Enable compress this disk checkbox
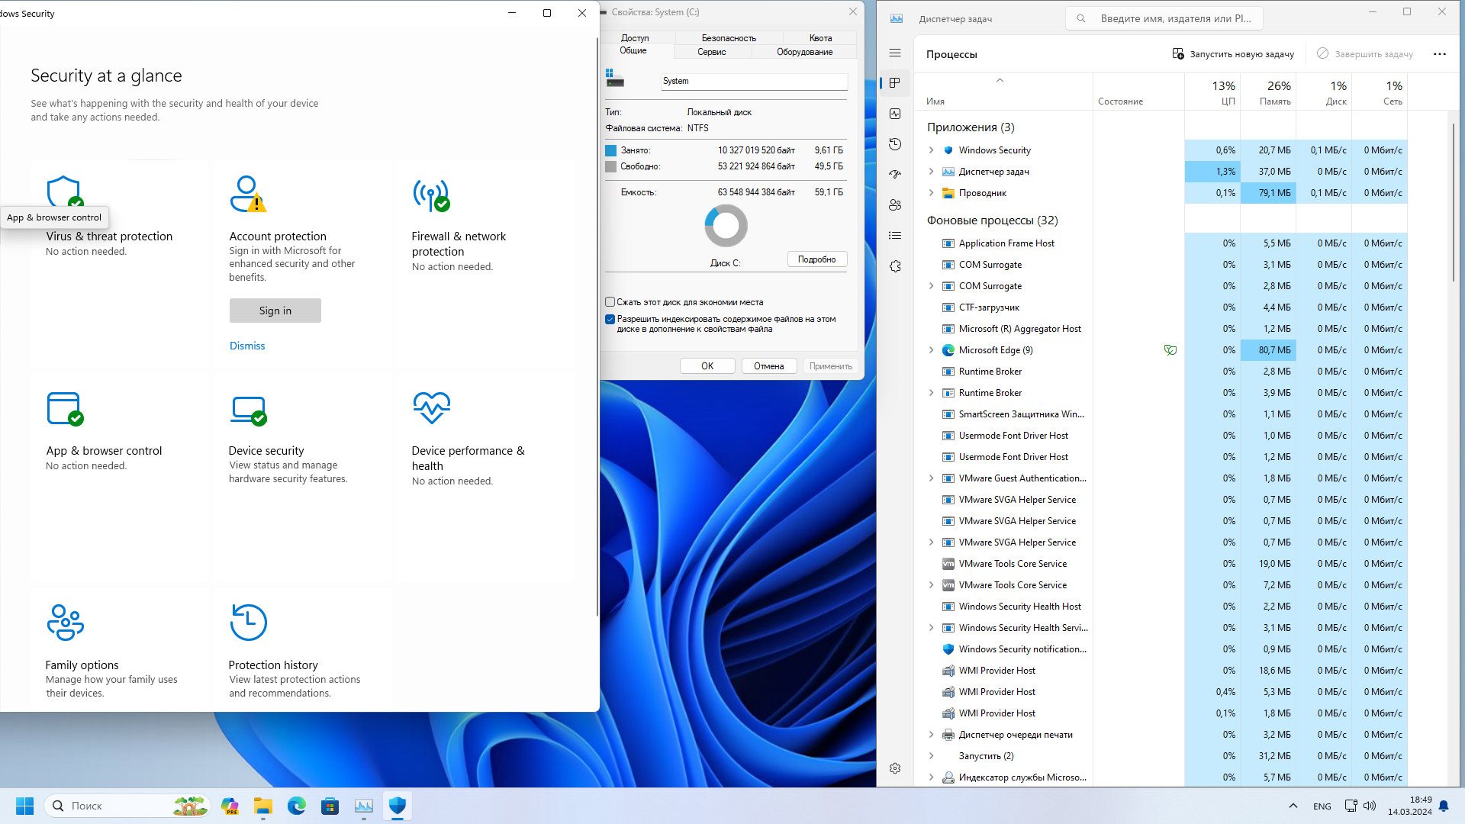This screenshot has width=1465, height=824. pos(610,302)
